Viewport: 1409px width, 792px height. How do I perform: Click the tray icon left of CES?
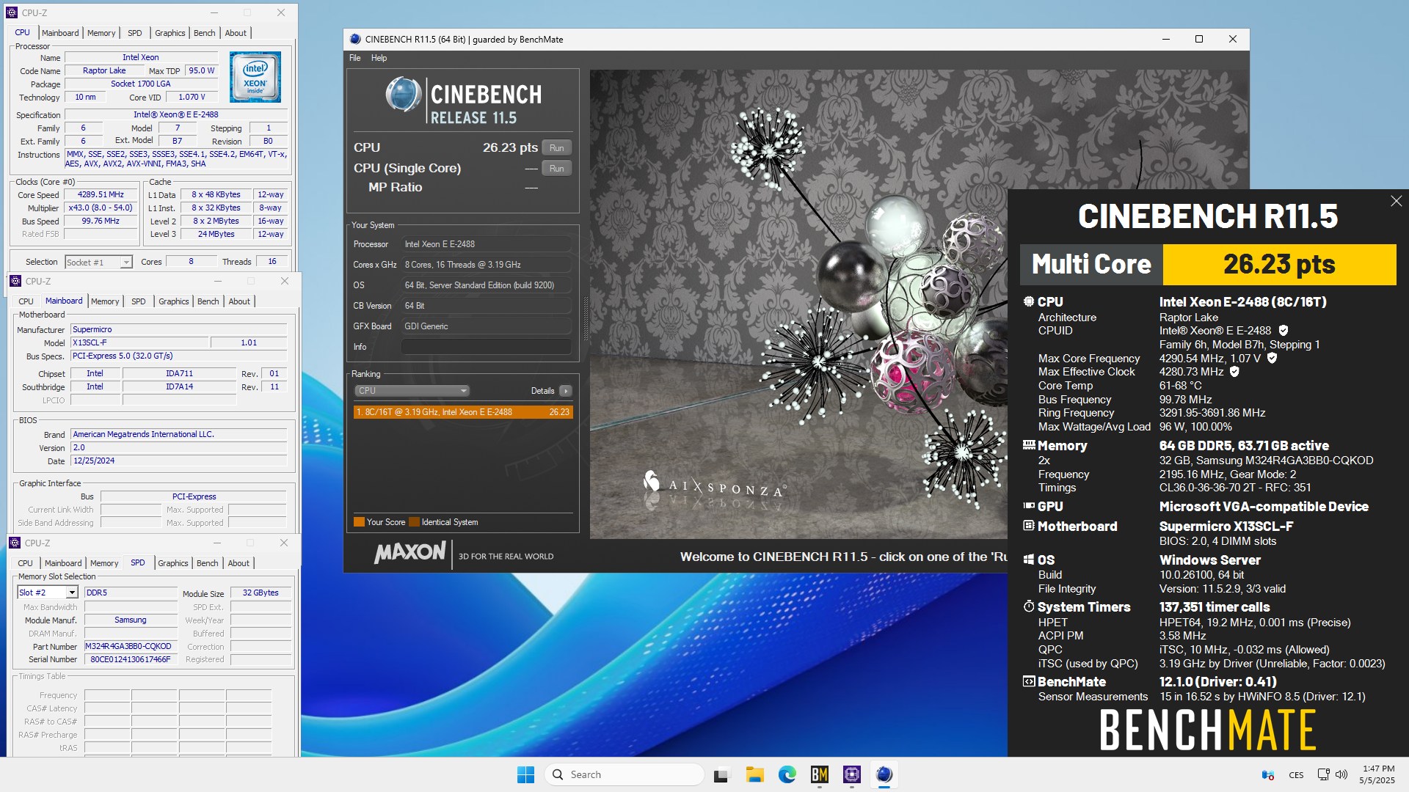tap(1267, 774)
